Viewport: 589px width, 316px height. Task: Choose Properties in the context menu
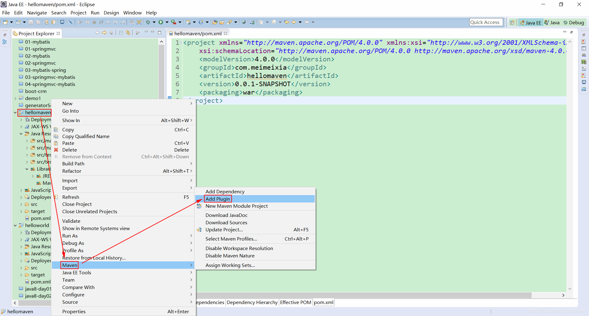[x=123, y=311]
